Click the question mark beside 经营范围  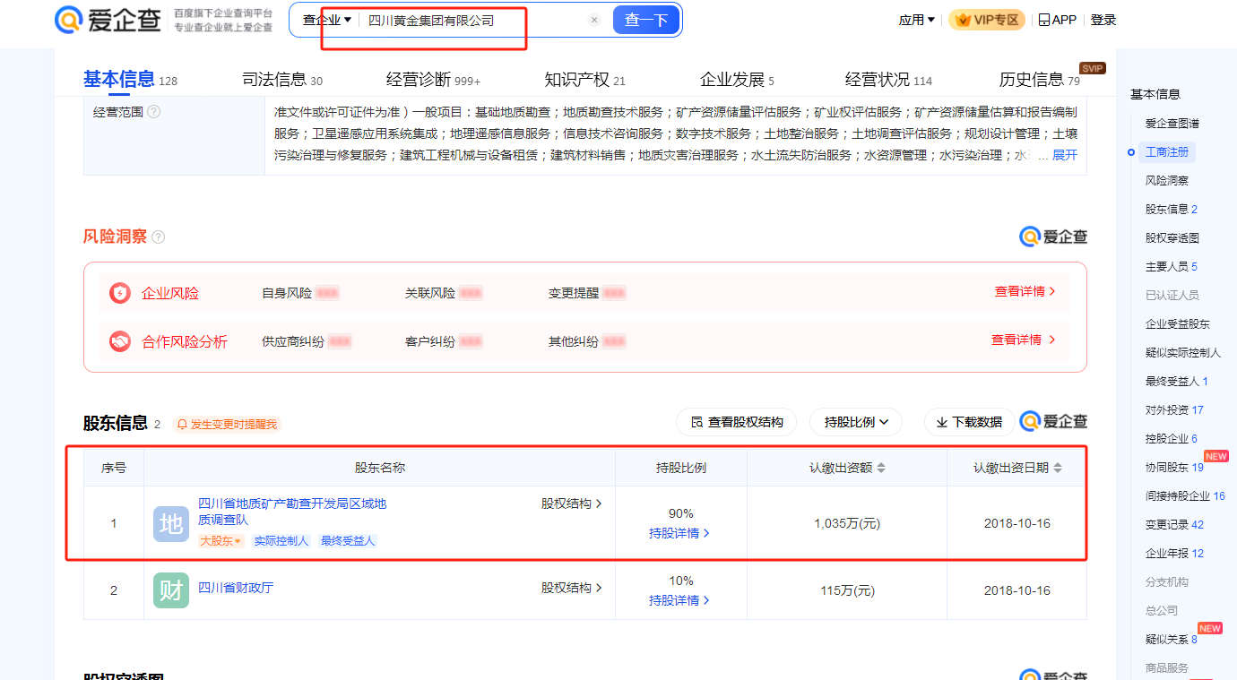point(153,112)
